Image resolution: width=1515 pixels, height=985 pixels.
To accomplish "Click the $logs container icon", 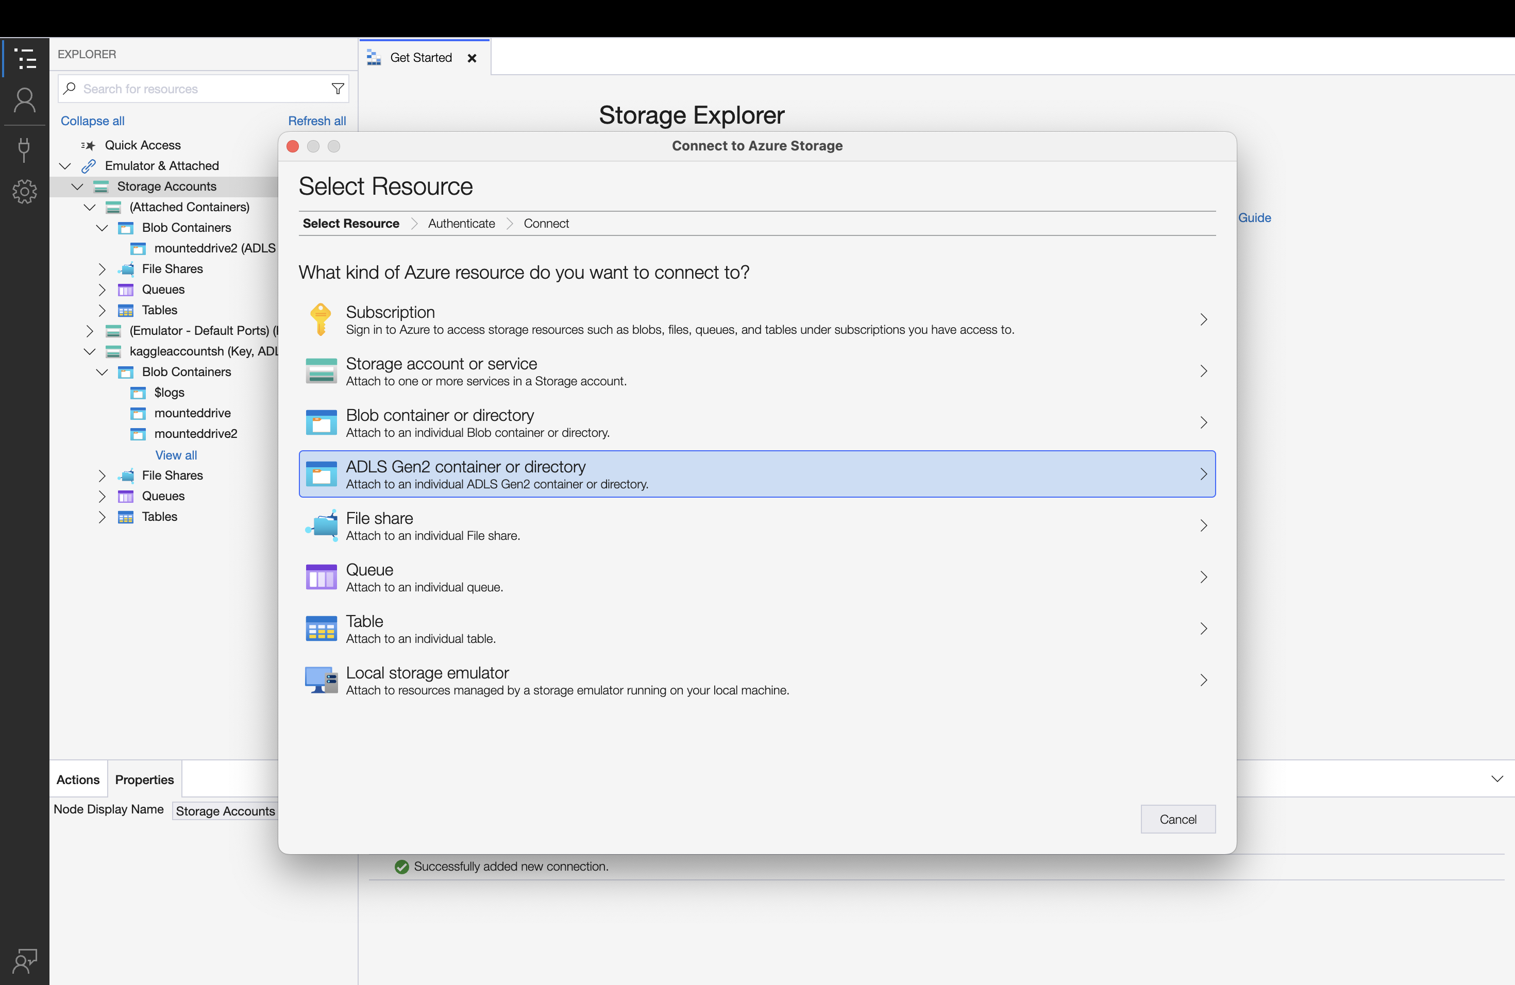I will 138,393.
